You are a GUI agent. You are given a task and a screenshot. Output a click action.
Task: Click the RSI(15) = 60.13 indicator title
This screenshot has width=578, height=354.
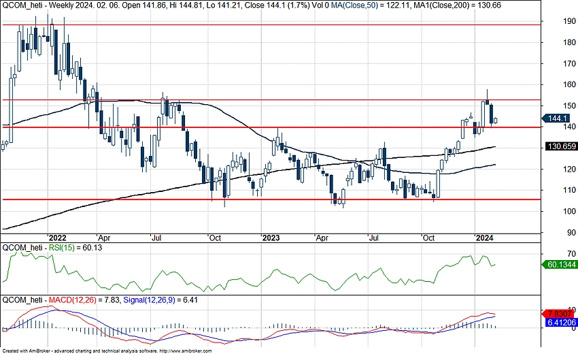point(75,248)
